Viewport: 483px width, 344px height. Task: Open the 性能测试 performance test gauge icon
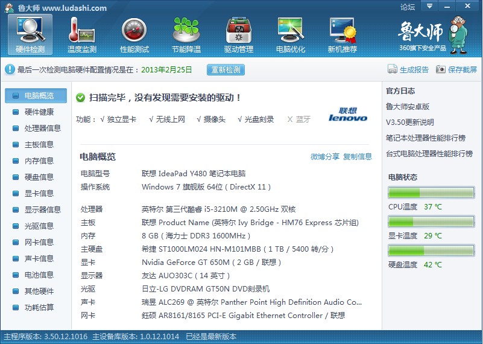click(134, 30)
